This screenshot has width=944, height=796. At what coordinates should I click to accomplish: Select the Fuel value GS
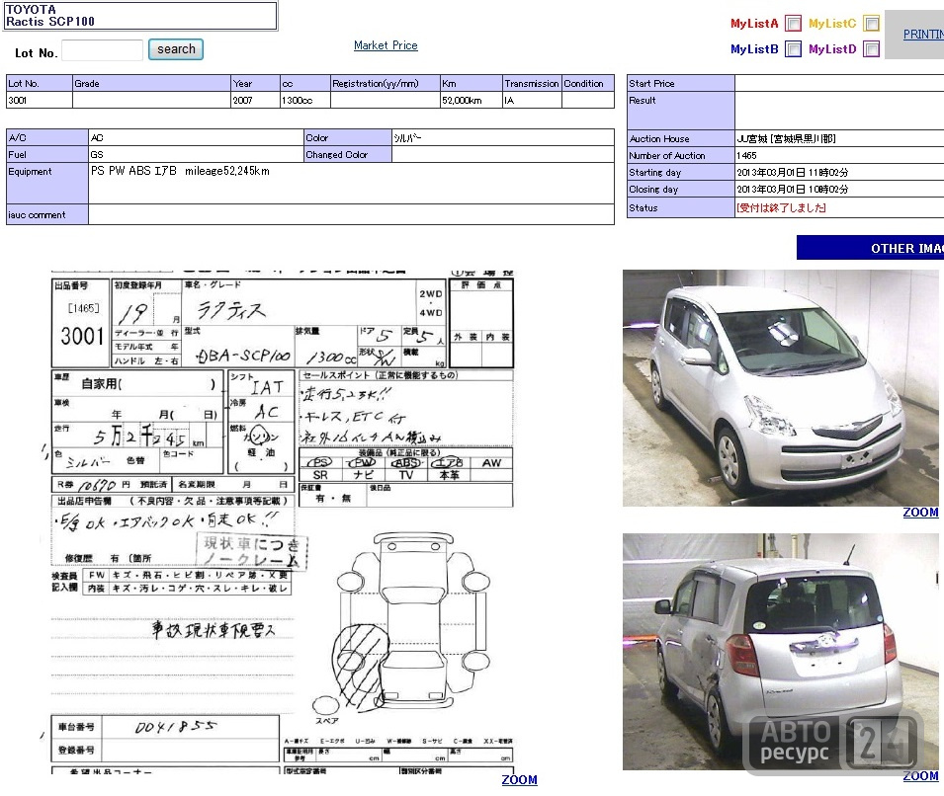[197, 155]
